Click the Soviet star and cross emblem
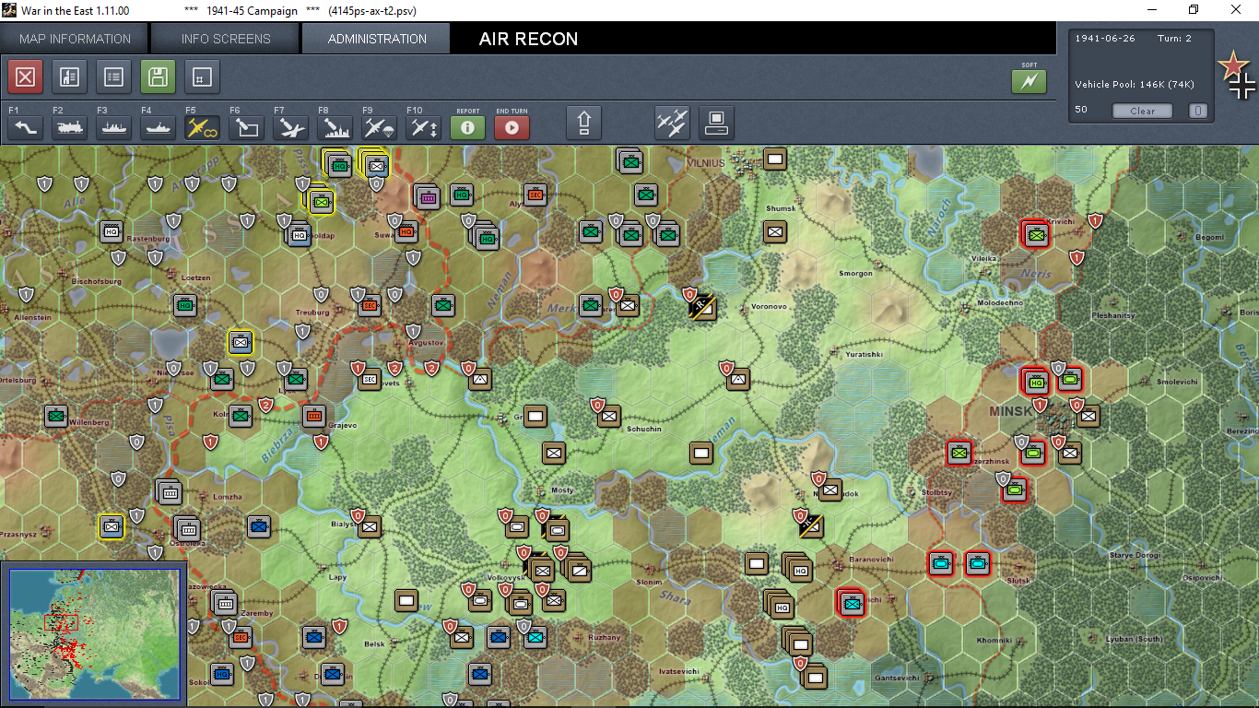Image resolution: width=1259 pixels, height=708 pixels. pos(1238,76)
